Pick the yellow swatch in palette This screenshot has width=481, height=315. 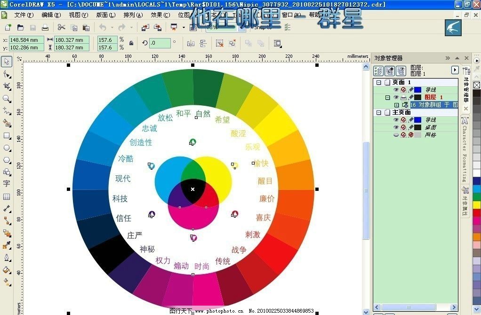coord(476,205)
